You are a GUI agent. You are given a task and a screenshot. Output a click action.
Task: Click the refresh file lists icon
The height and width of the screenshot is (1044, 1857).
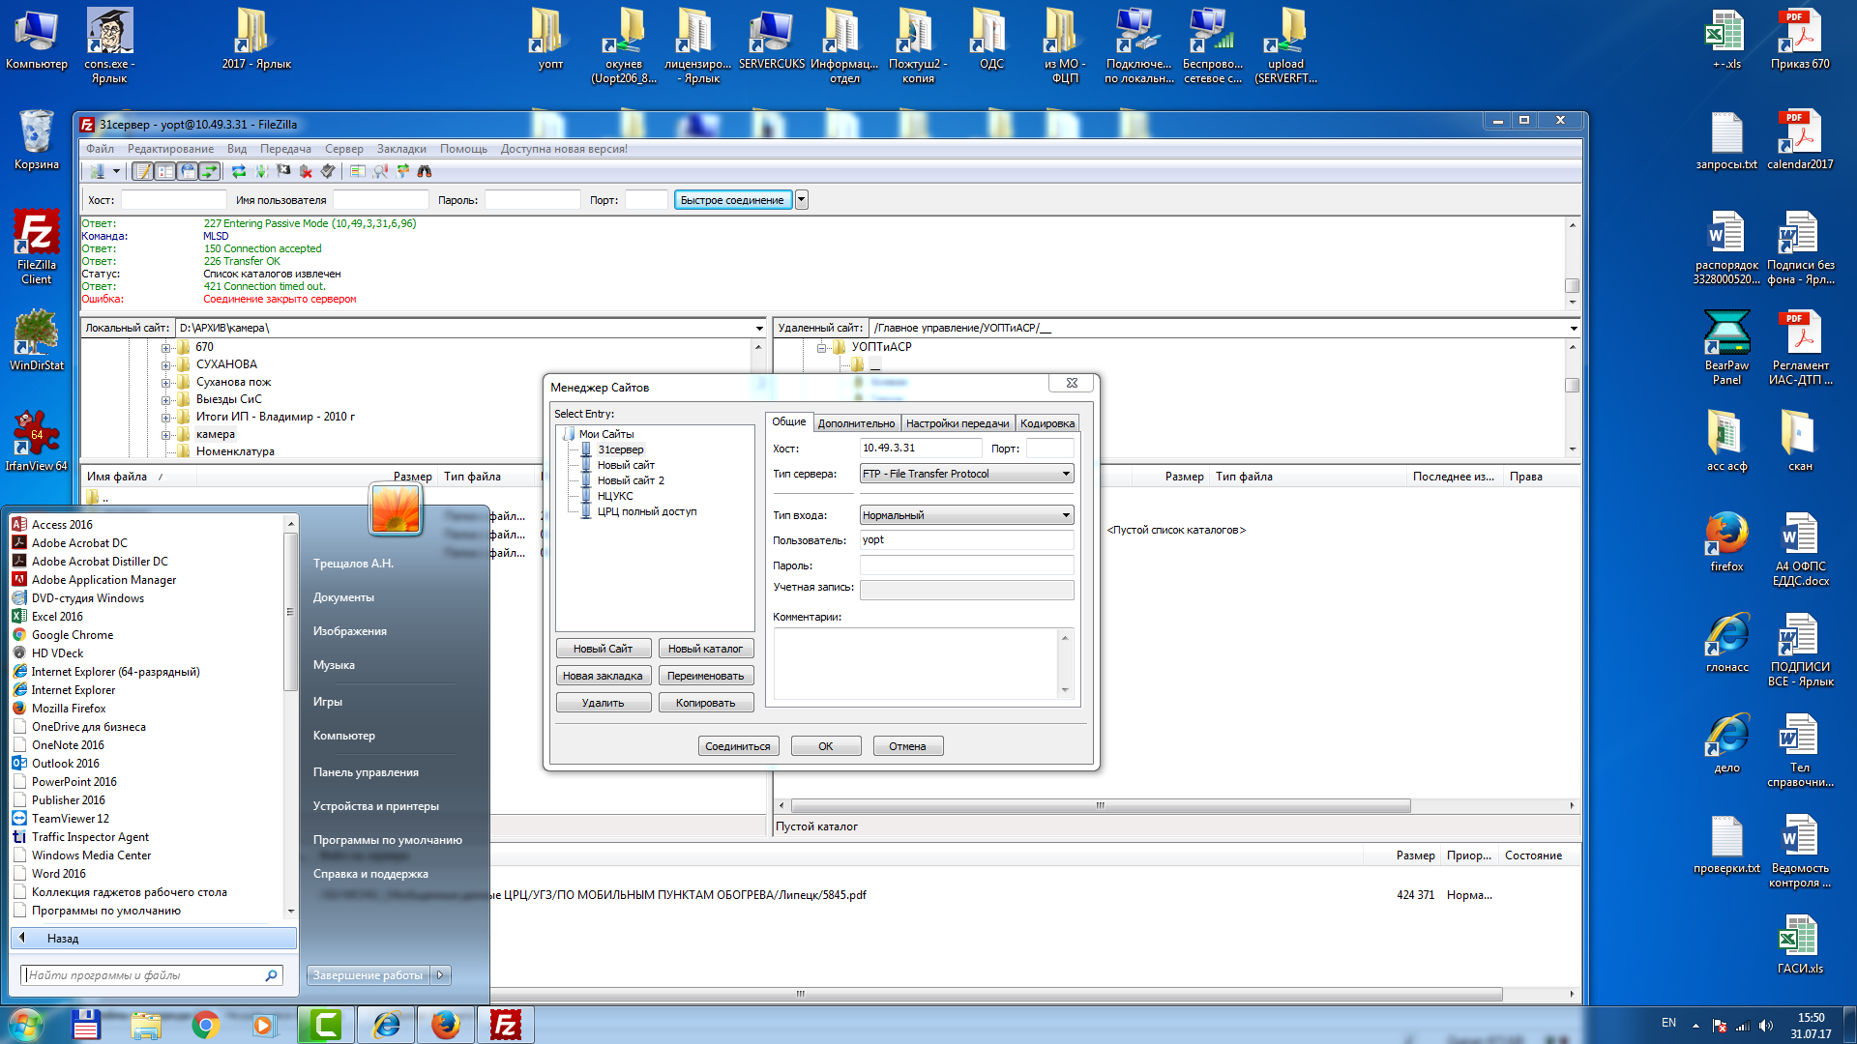[x=239, y=171]
